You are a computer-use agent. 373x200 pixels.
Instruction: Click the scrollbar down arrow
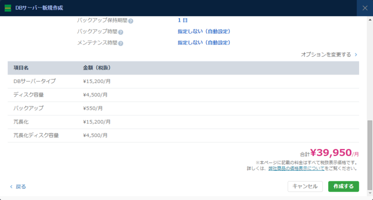pyautogui.click(x=370, y=193)
